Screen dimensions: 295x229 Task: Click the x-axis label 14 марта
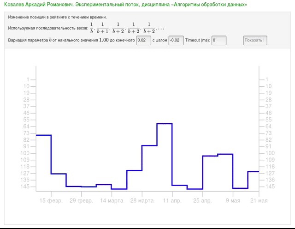pyautogui.click(x=112, y=200)
